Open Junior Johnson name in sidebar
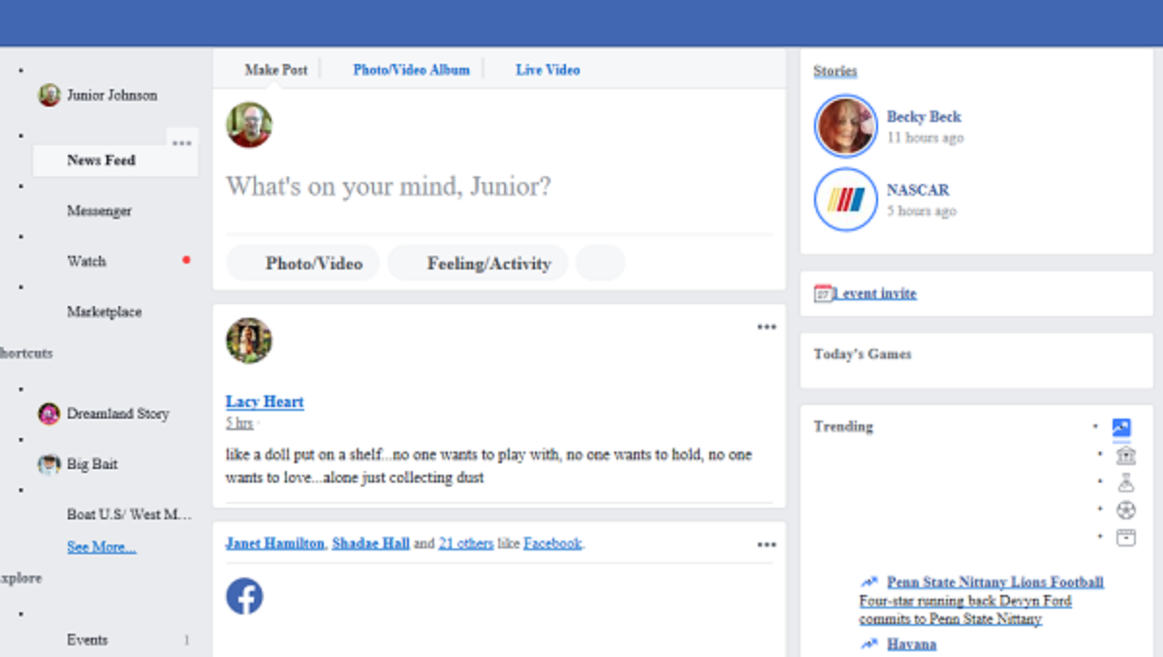Viewport: 1163px width, 657px height. point(112,95)
